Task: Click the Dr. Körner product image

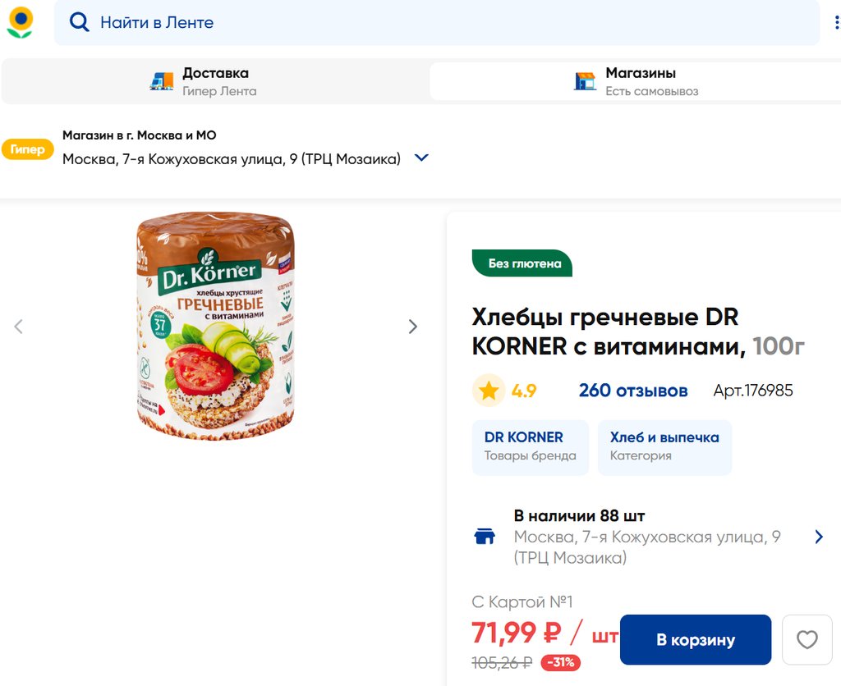Action: click(215, 326)
